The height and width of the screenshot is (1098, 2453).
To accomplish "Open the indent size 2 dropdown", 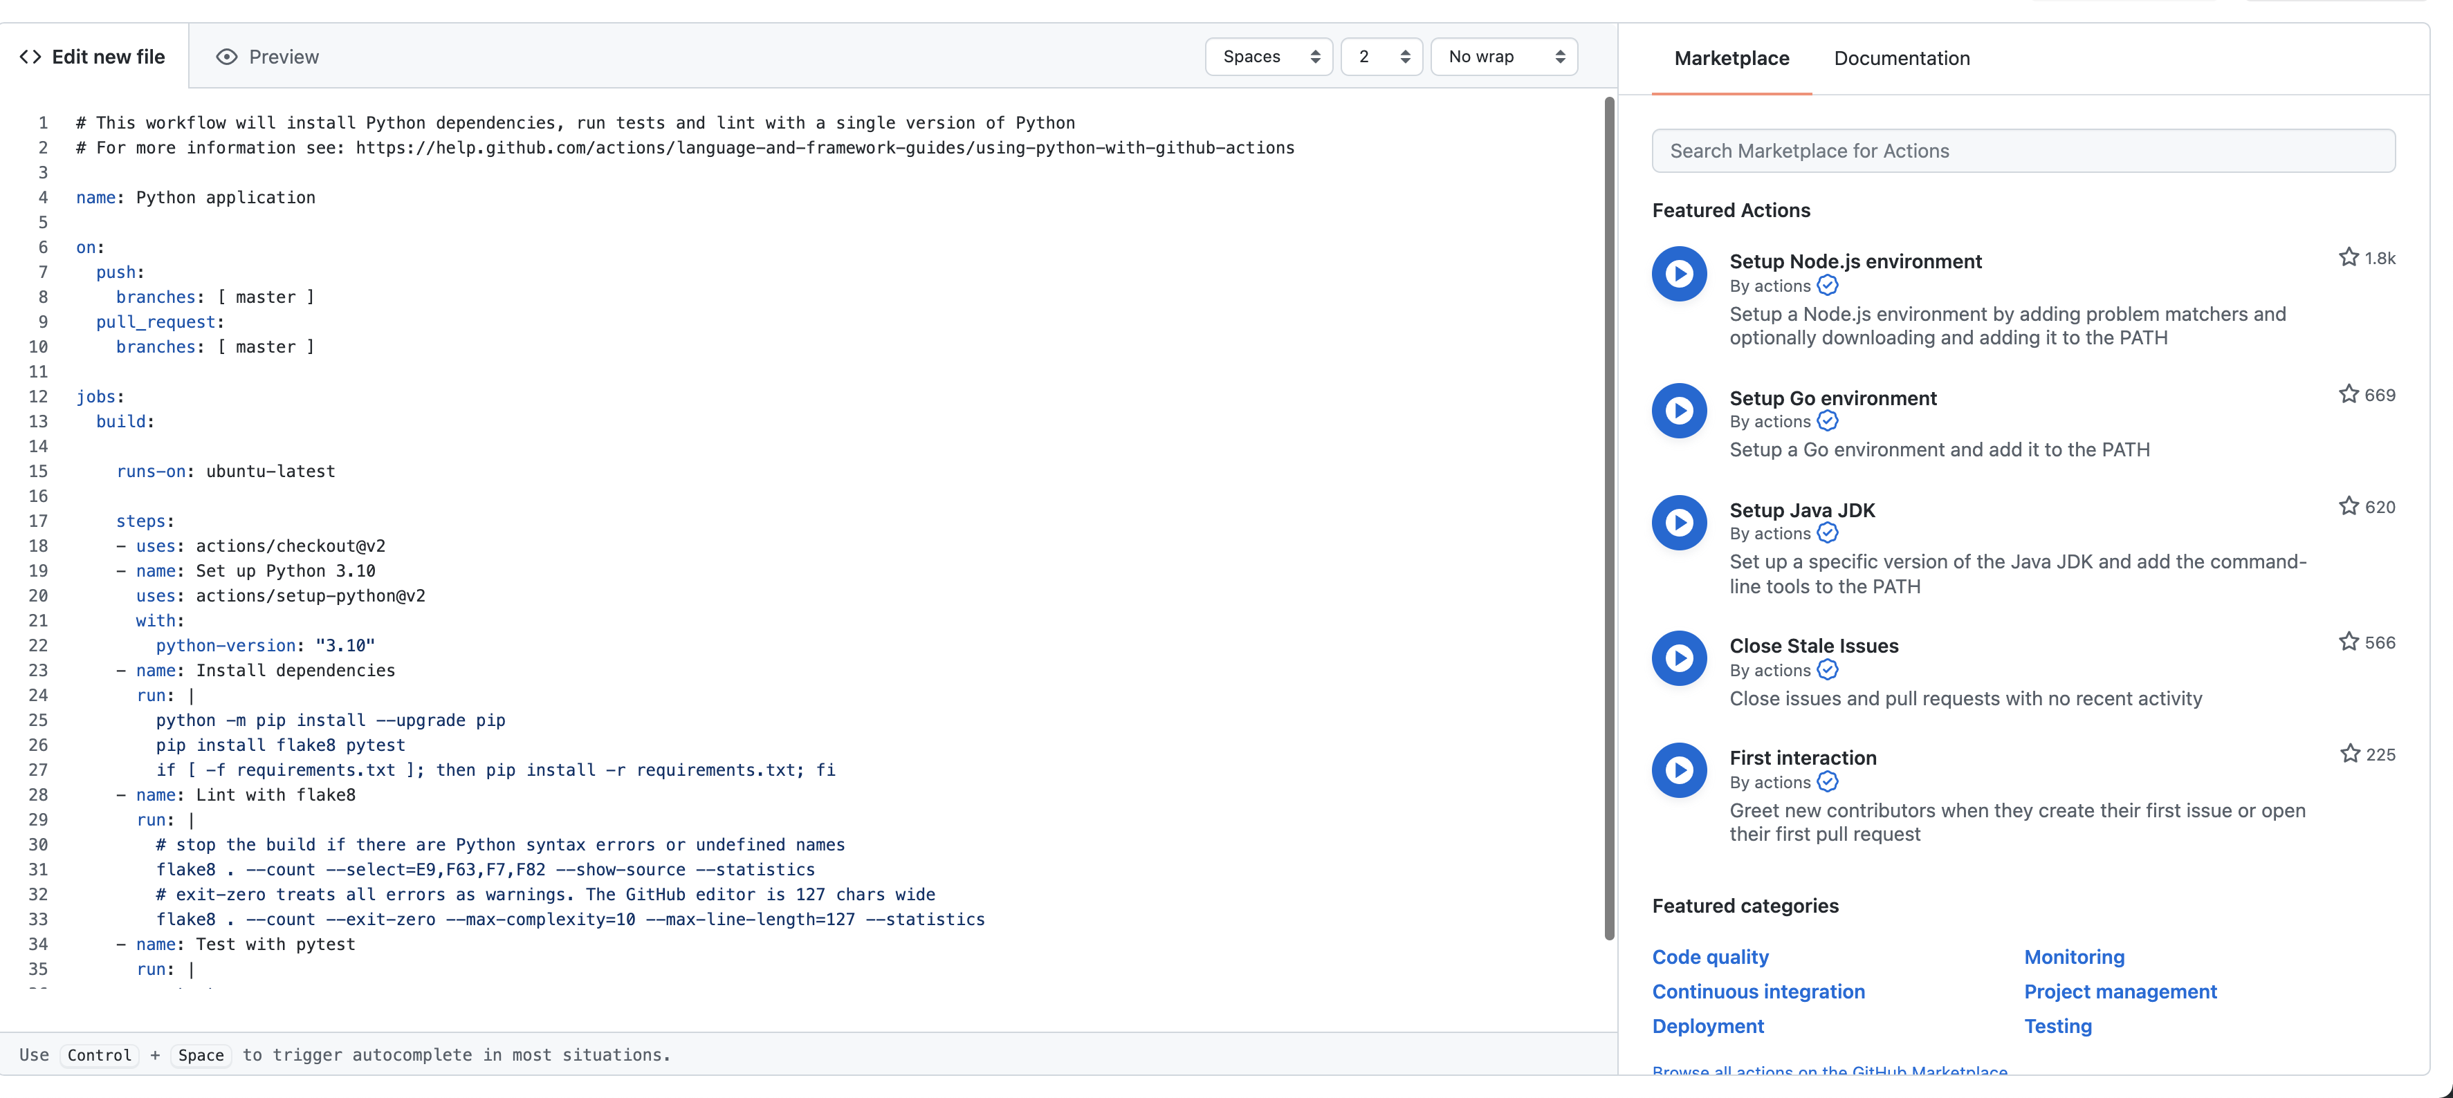I will (x=1381, y=57).
